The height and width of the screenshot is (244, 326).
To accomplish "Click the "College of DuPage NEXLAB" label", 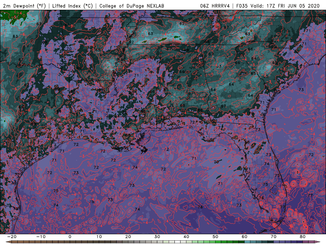I will 132,6.
